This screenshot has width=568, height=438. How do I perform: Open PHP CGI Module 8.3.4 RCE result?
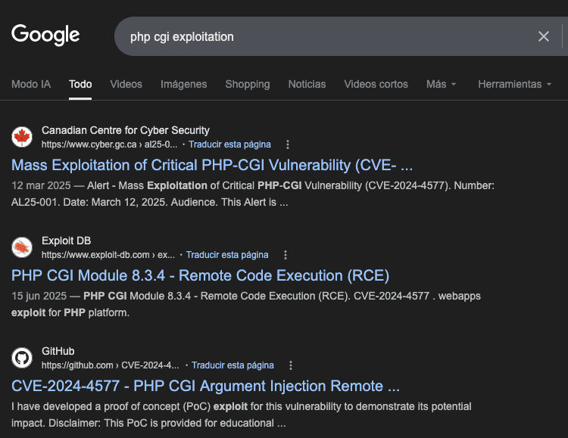point(200,275)
